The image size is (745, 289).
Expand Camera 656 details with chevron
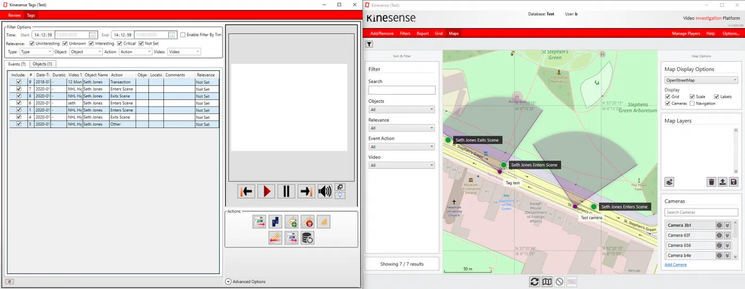(727, 245)
